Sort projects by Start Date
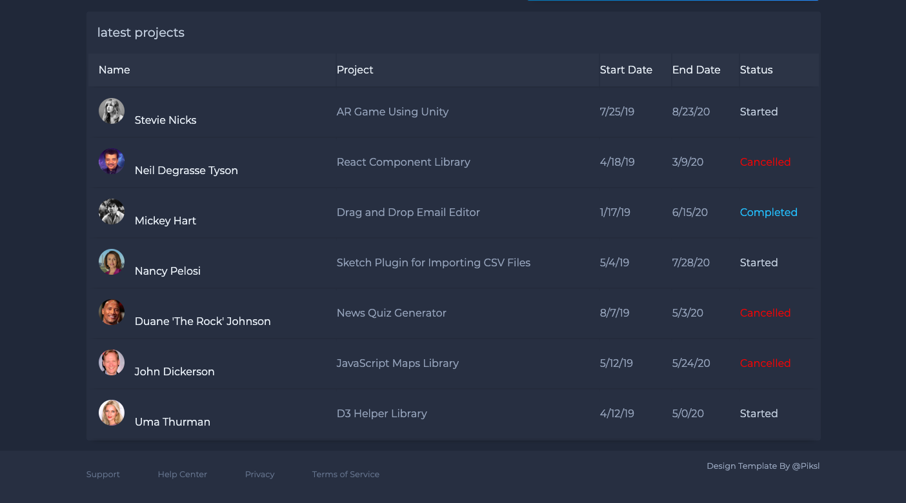Screen dimensions: 906x503 626,70
